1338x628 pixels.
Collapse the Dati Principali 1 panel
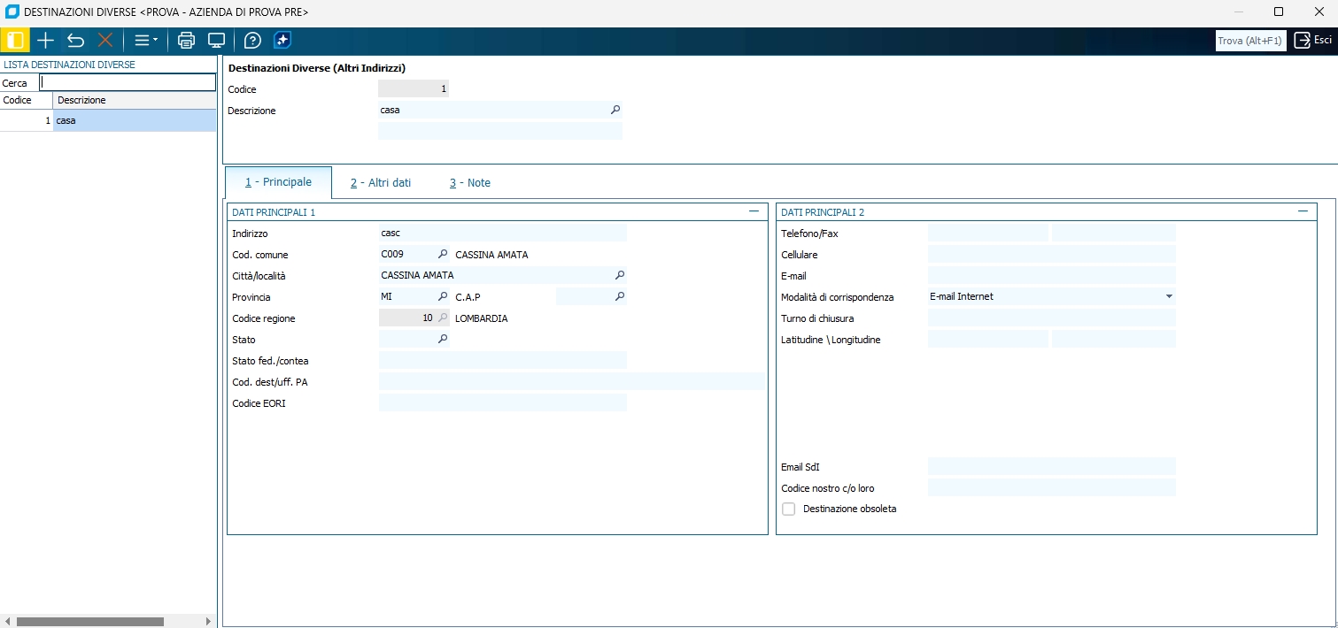pyautogui.click(x=754, y=211)
